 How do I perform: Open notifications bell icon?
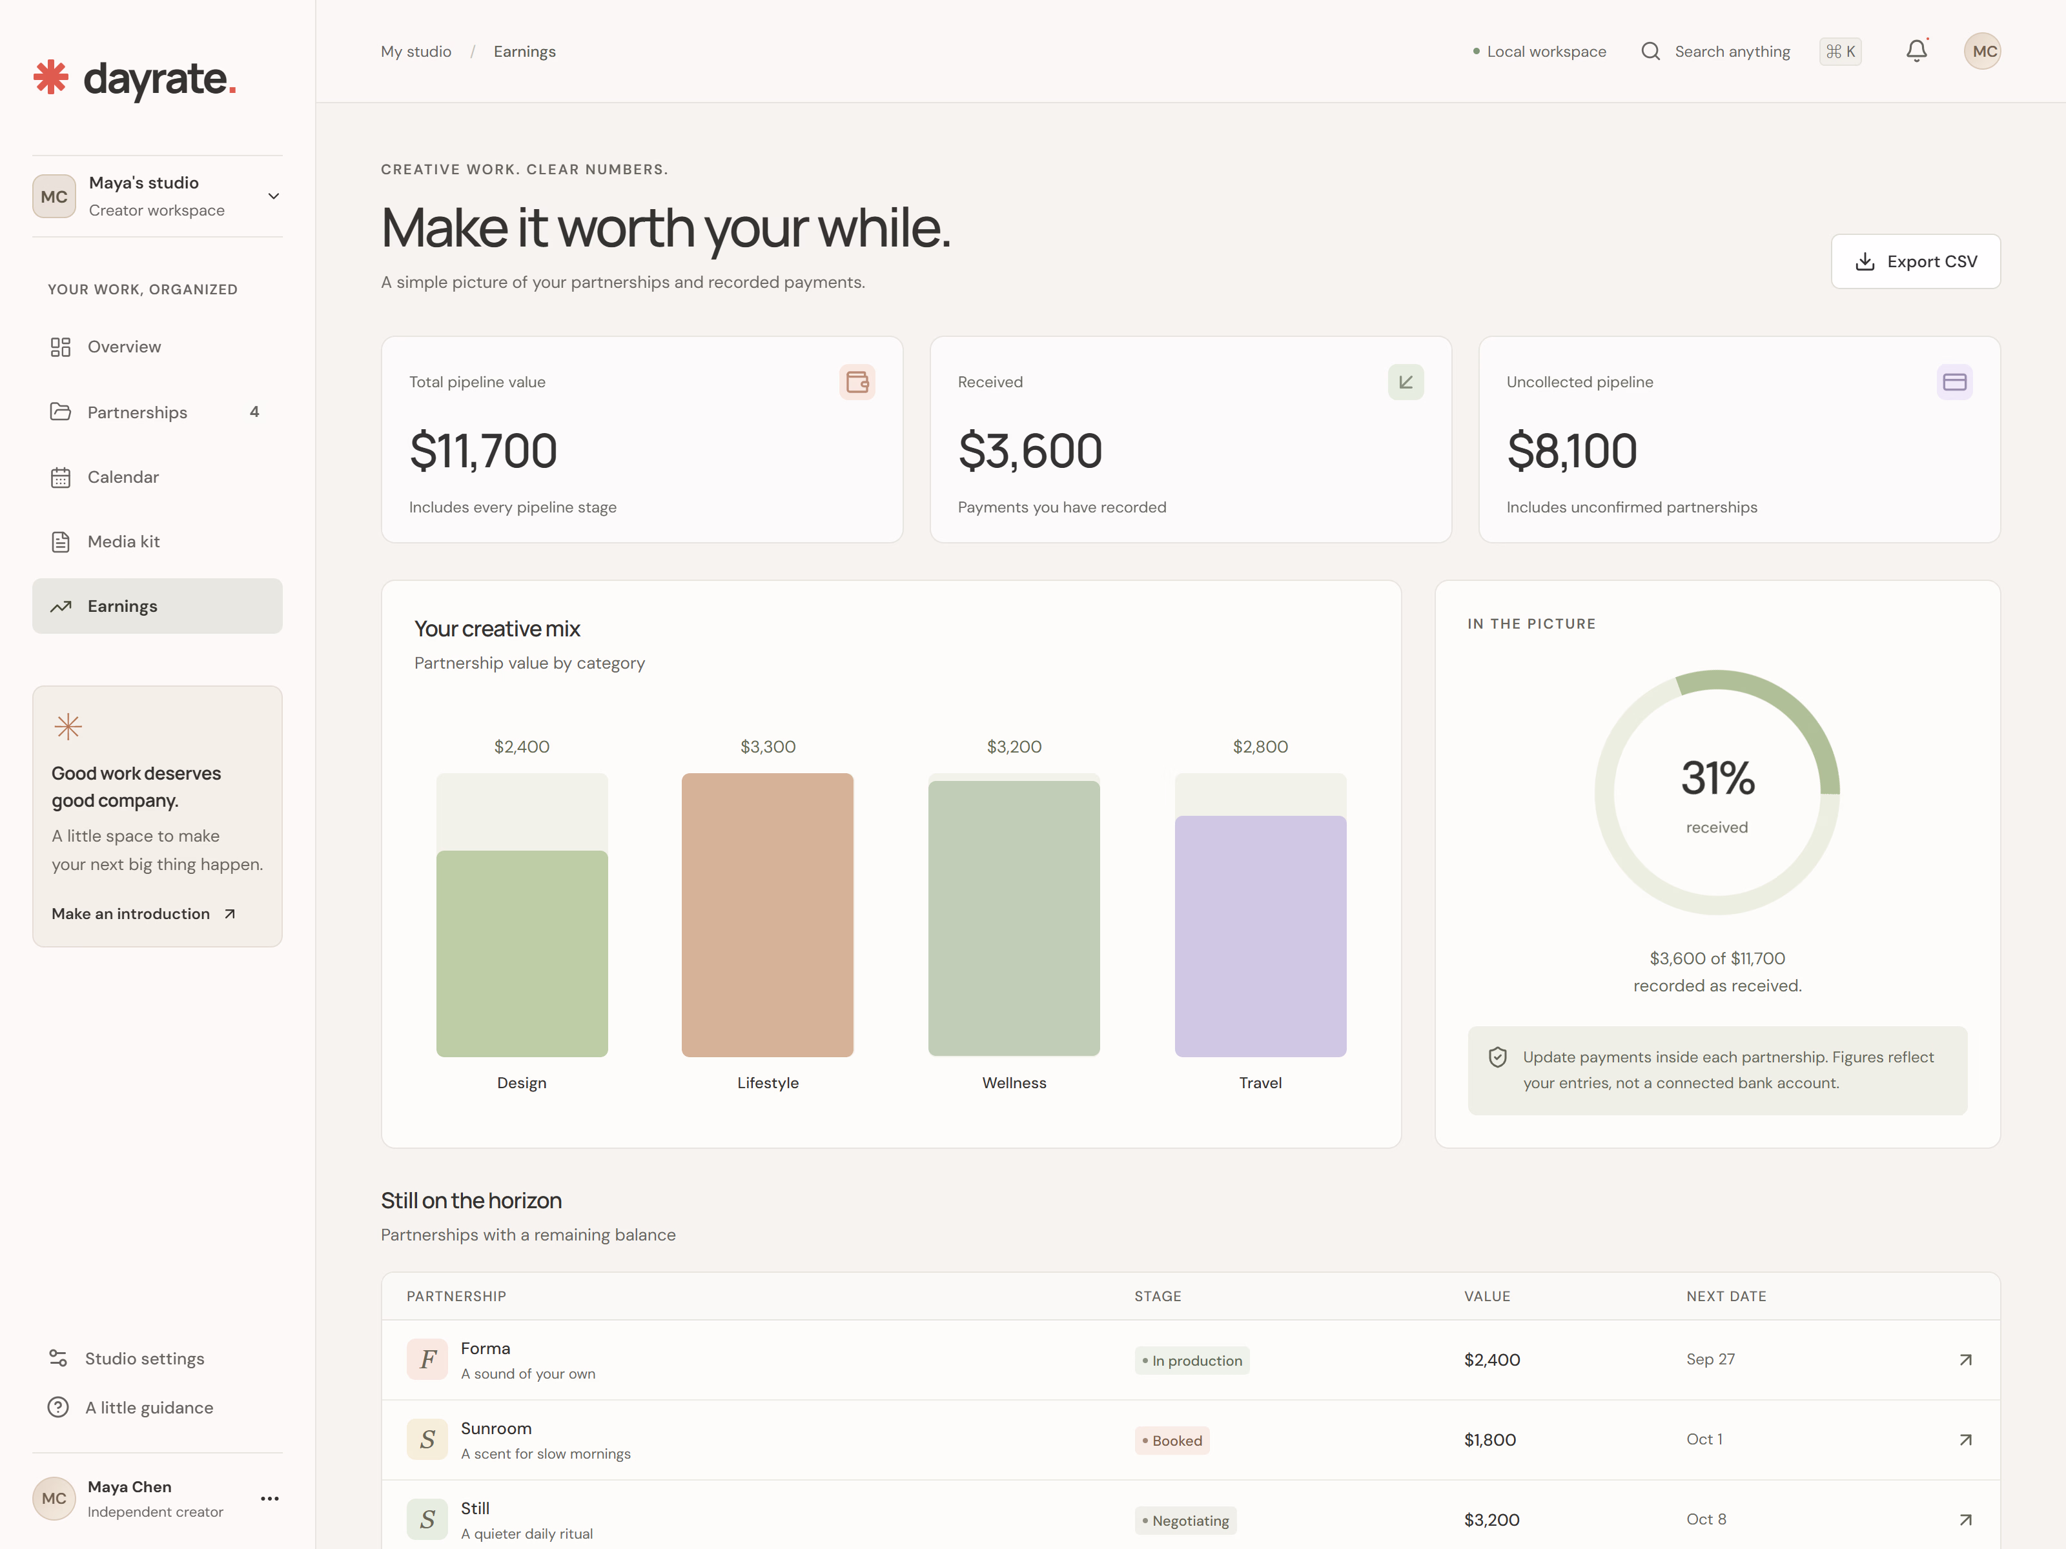click(1916, 52)
